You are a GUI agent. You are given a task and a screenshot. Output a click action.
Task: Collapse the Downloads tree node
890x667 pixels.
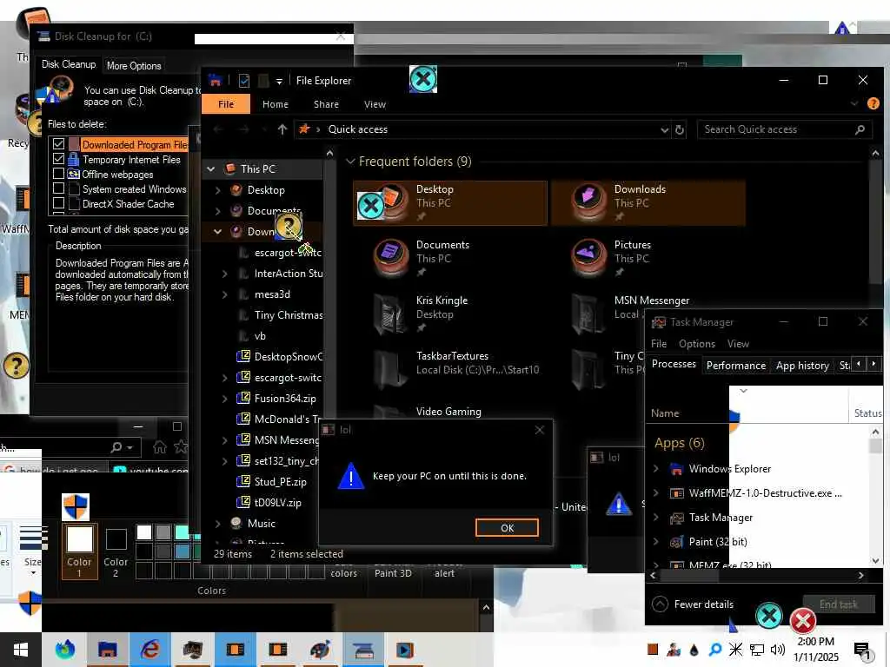coord(218,231)
